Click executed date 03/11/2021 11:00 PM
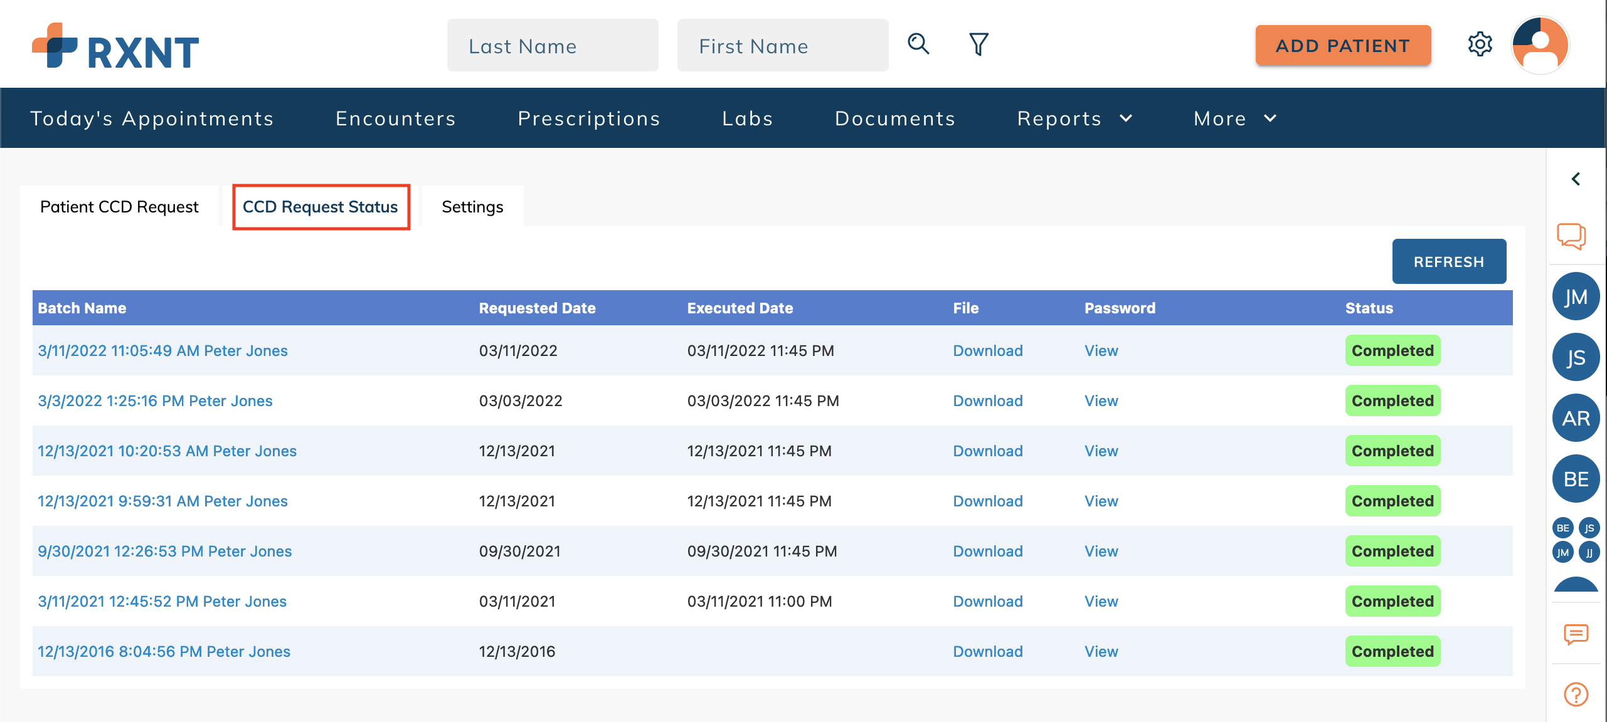The height and width of the screenshot is (722, 1607). [760, 601]
